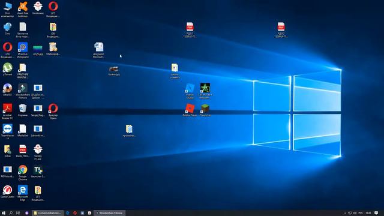Select the mihas user folder icon

tap(7, 151)
